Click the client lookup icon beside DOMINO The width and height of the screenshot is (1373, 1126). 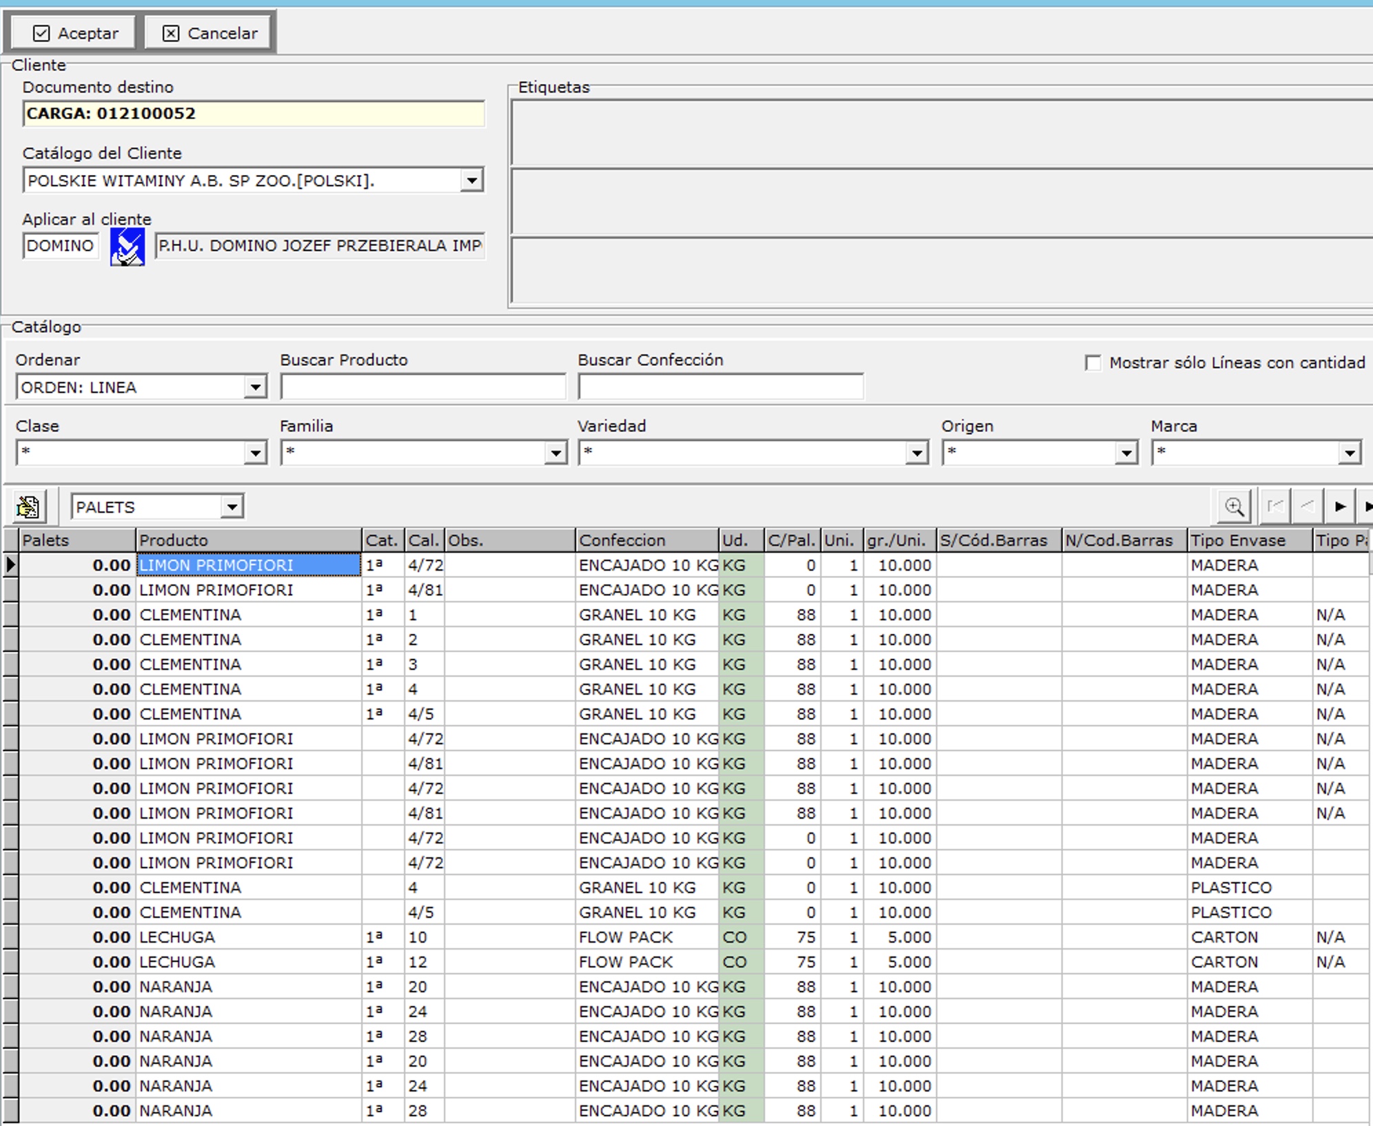coord(128,247)
